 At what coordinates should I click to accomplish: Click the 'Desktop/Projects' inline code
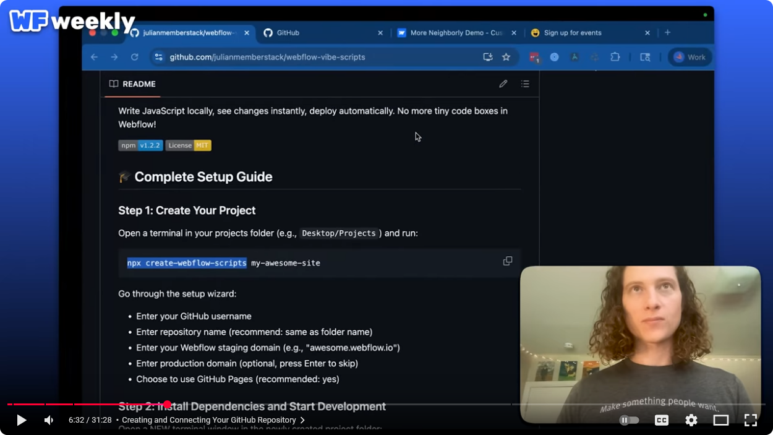pyautogui.click(x=339, y=233)
